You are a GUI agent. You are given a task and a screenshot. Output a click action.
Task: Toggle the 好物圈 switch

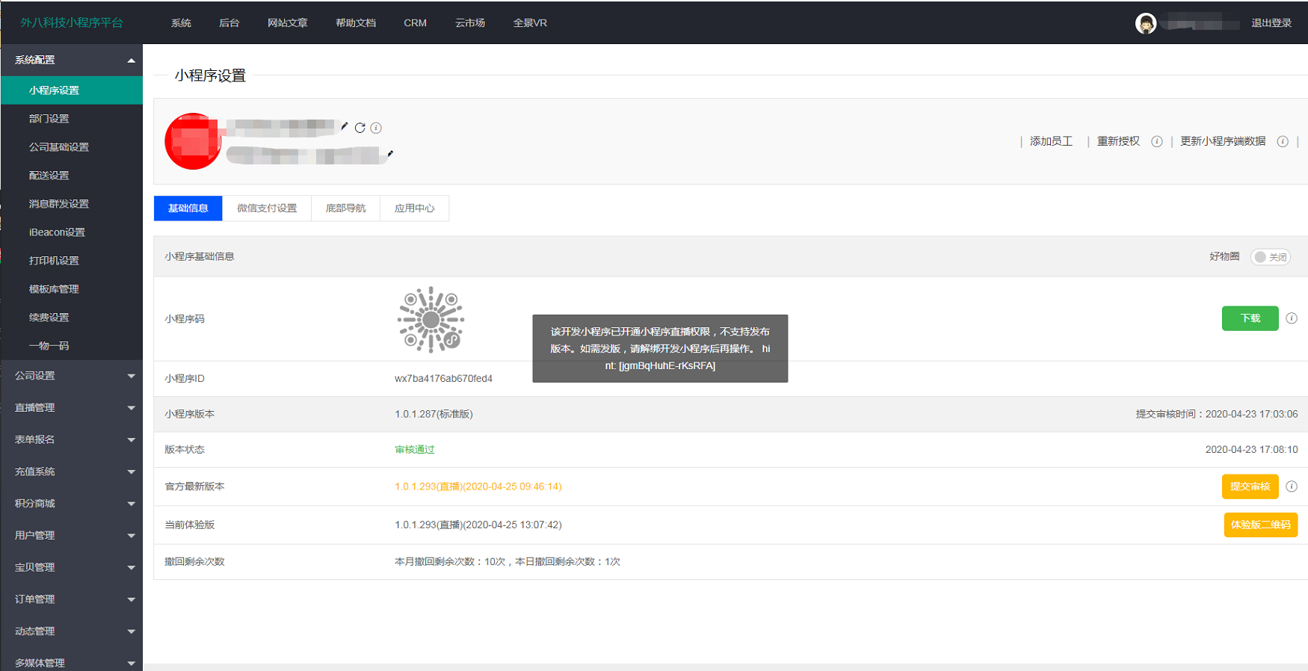pos(1271,257)
